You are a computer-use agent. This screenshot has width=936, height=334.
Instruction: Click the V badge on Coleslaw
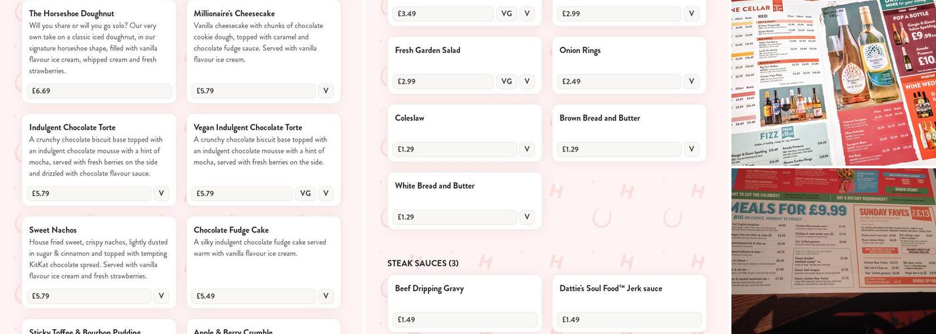(527, 150)
